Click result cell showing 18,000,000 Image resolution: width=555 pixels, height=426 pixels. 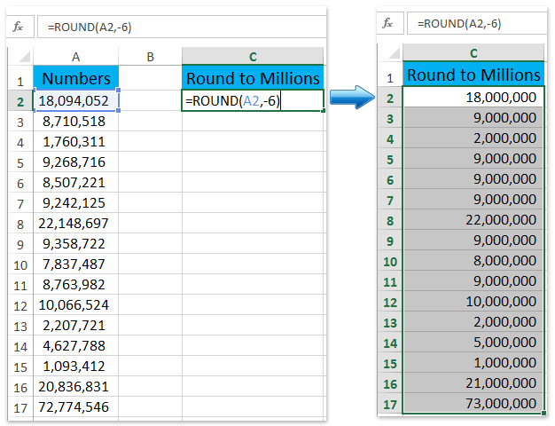coord(473,97)
